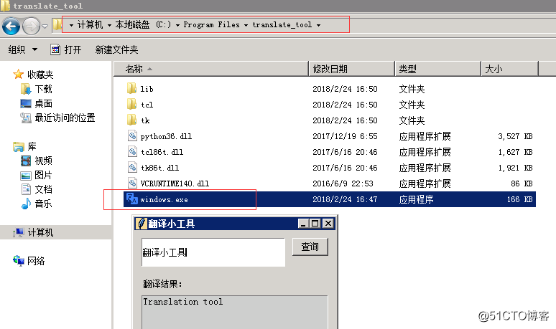This screenshot has width=556, height=329.
Task: Sort by 类型 column header
Action: [438, 69]
